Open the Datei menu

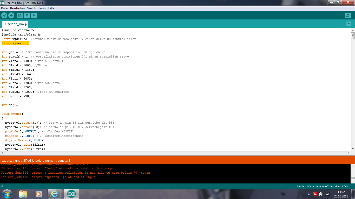click(x=4, y=8)
